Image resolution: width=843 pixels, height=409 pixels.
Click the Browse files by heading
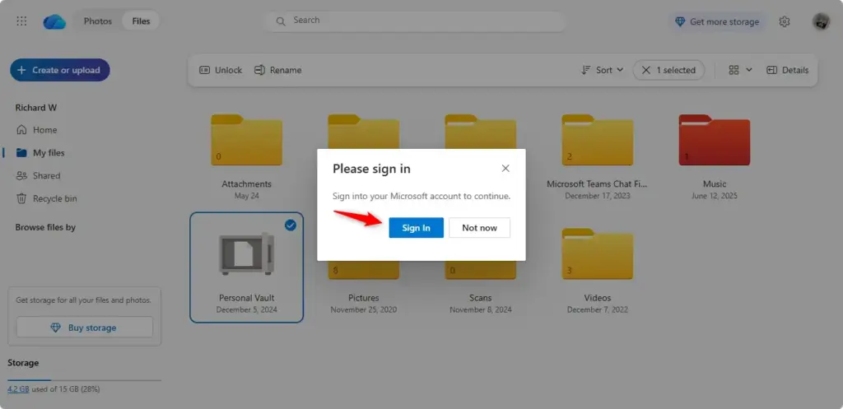pos(45,227)
